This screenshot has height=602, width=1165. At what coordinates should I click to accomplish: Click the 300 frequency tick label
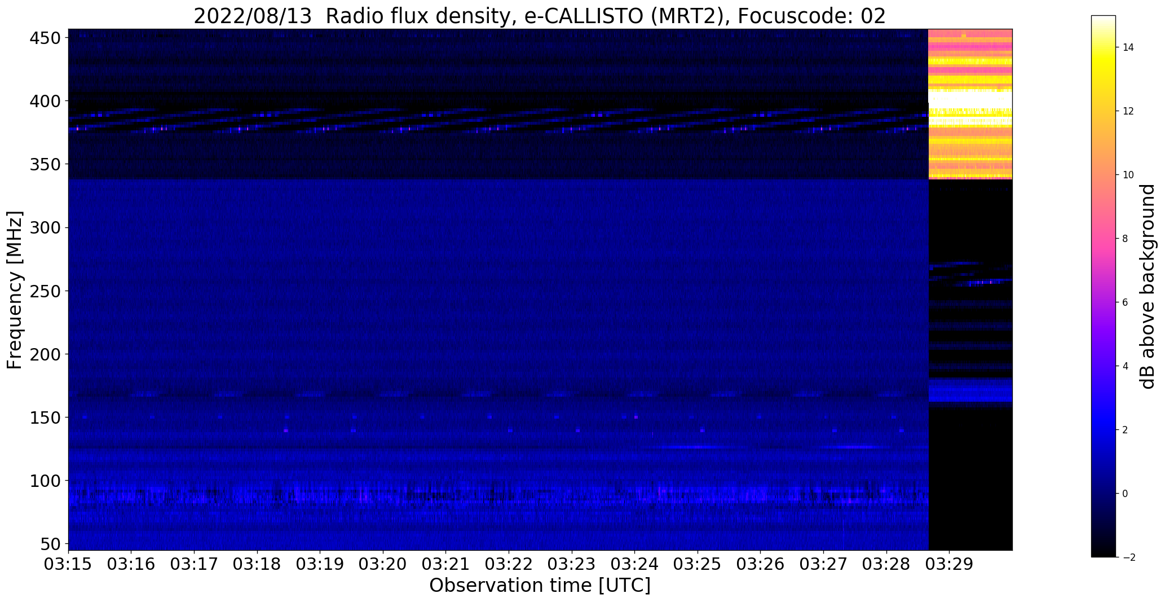pyautogui.click(x=45, y=228)
